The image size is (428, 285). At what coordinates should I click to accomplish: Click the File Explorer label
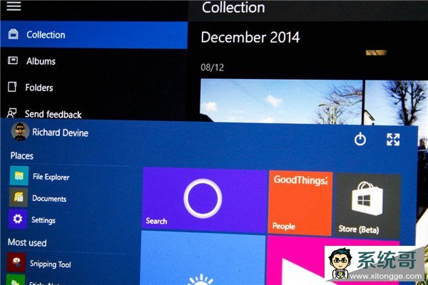(51, 177)
